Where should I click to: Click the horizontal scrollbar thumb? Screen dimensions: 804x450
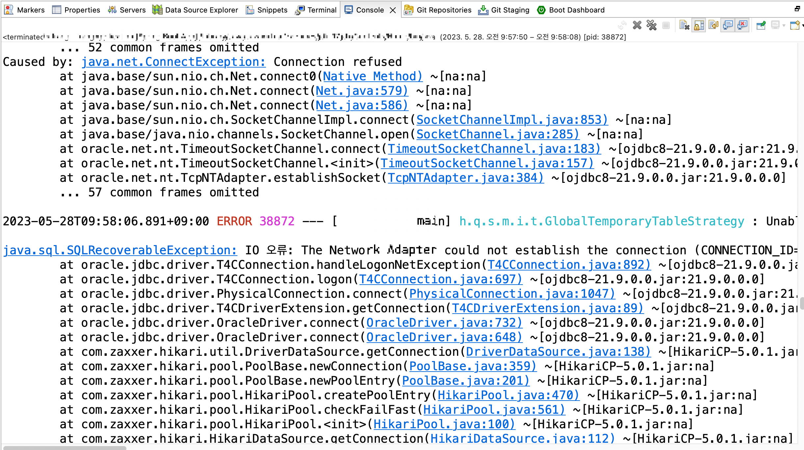[x=65, y=448]
